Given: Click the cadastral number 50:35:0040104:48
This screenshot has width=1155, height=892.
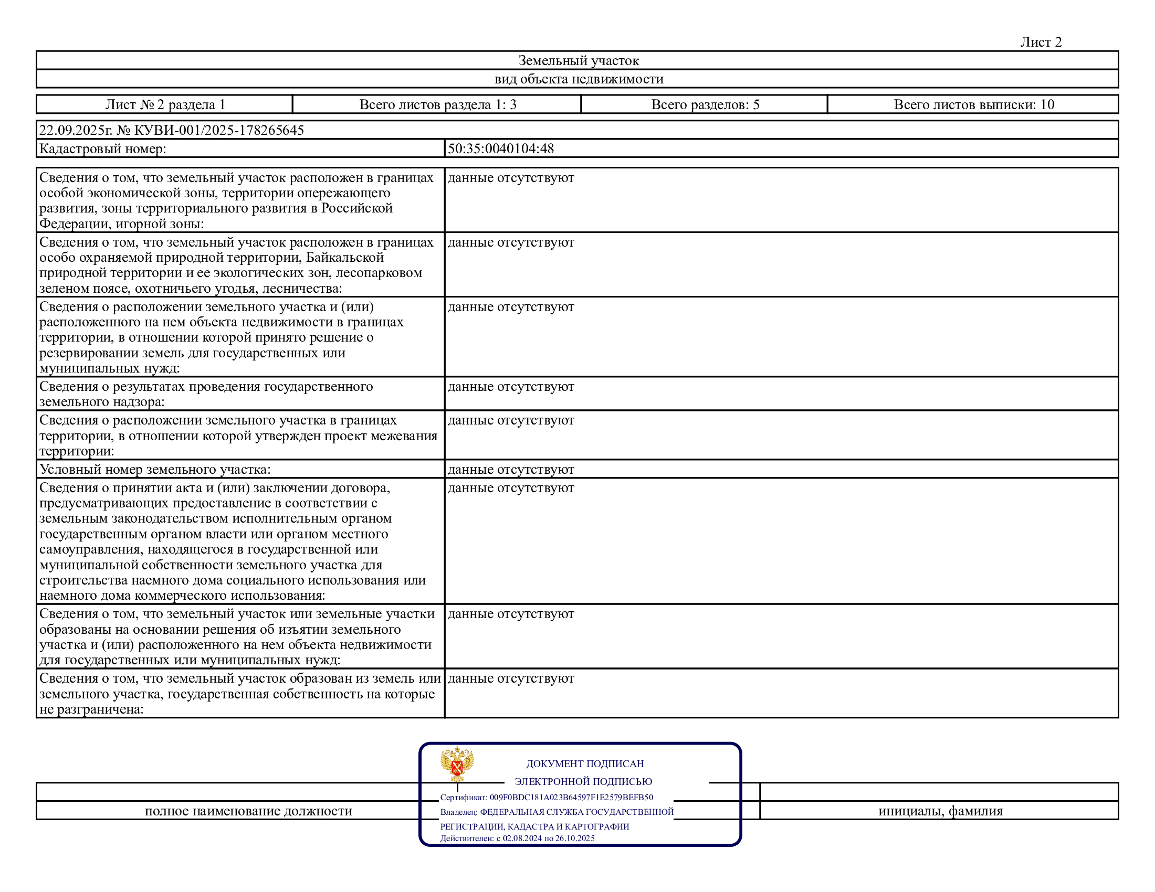Looking at the screenshot, I should click(x=500, y=148).
